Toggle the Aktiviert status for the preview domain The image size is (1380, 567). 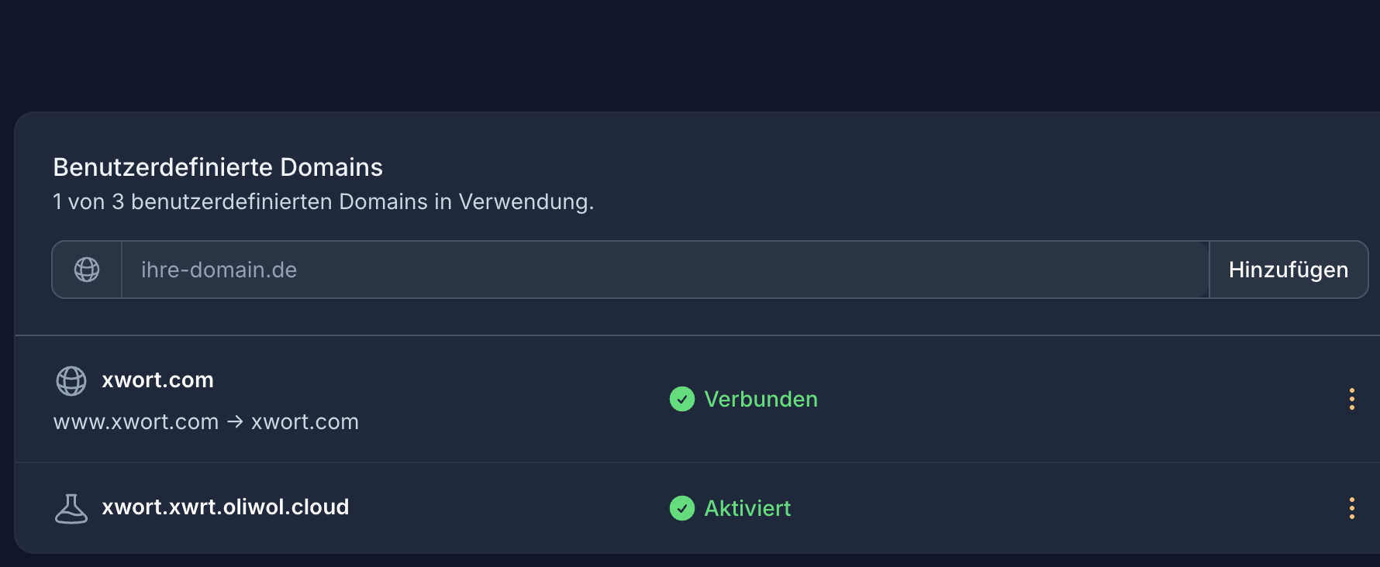[729, 509]
